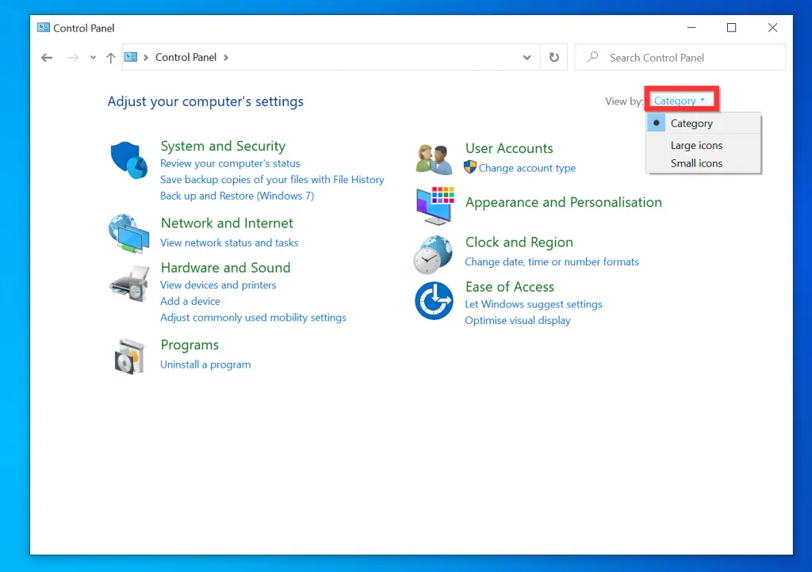Refresh the Control Panel view
The height and width of the screenshot is (572, 812).
tap(554, 57)
